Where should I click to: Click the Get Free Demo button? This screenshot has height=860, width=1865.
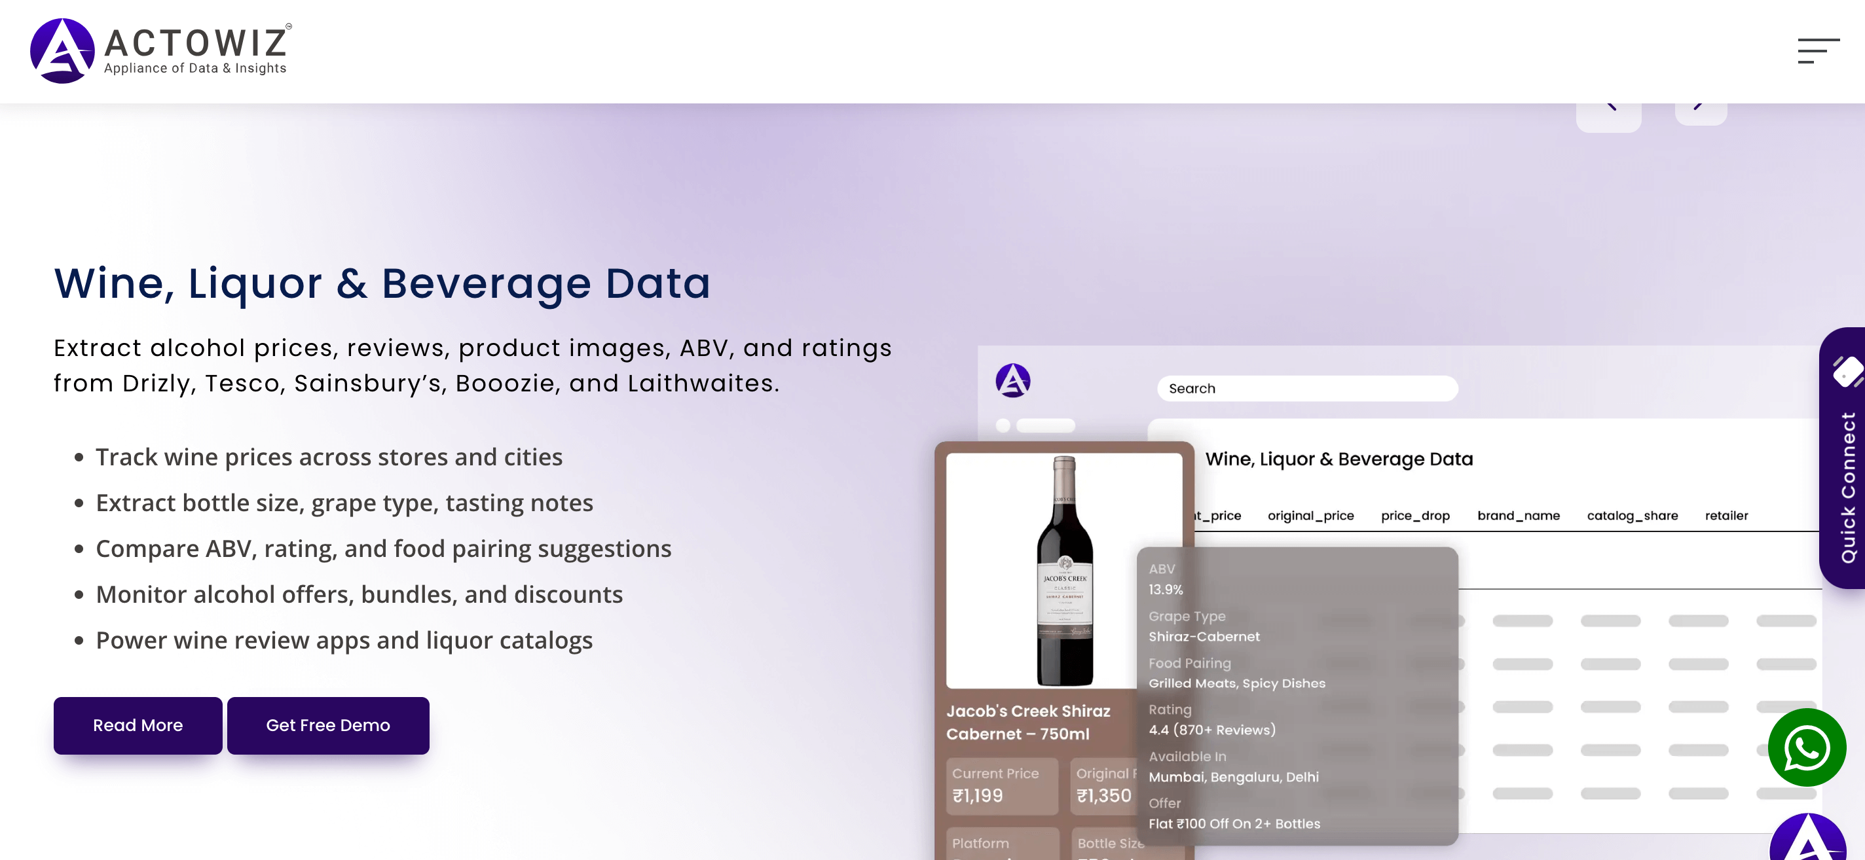pos(327,725)
